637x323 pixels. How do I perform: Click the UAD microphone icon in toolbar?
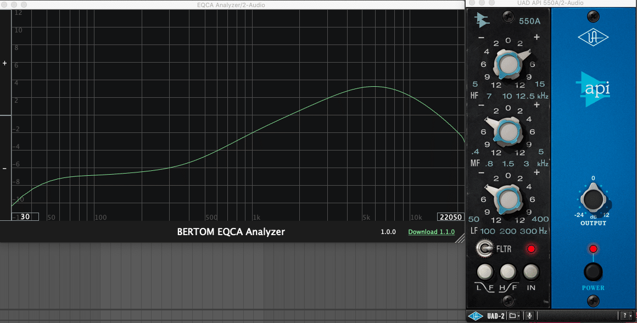coord(529,316)
